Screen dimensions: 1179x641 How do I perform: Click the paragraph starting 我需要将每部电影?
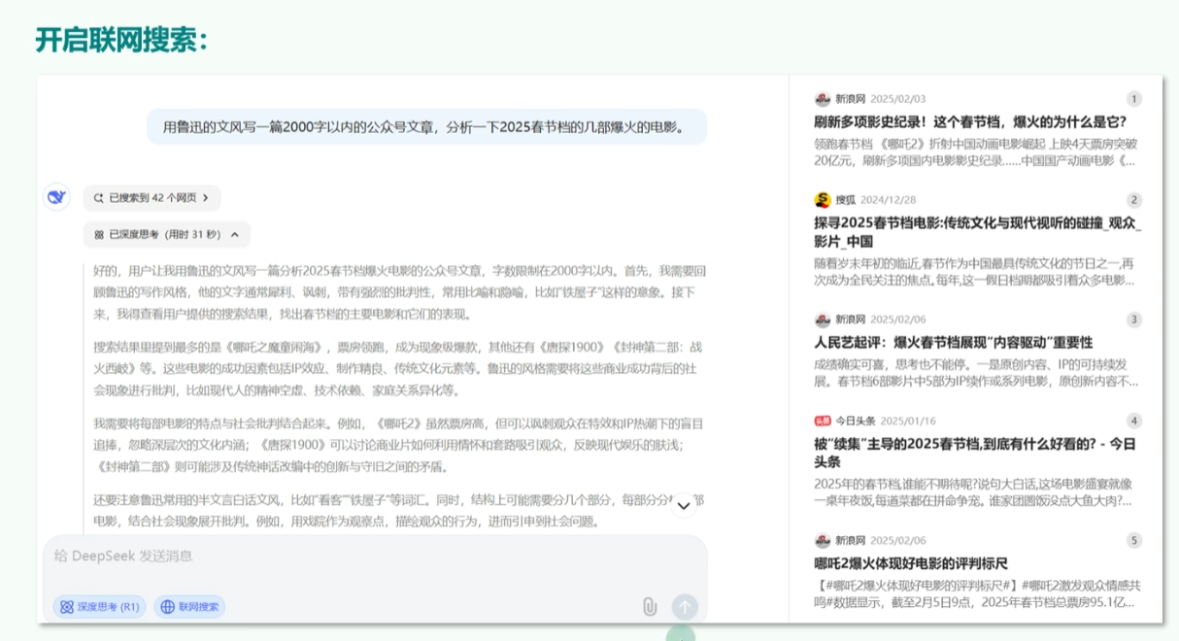pyautogui.click(x=399, y=445)
